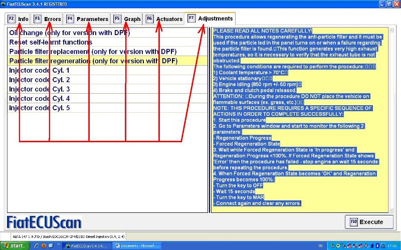Switch to the Graph tab

127,19
